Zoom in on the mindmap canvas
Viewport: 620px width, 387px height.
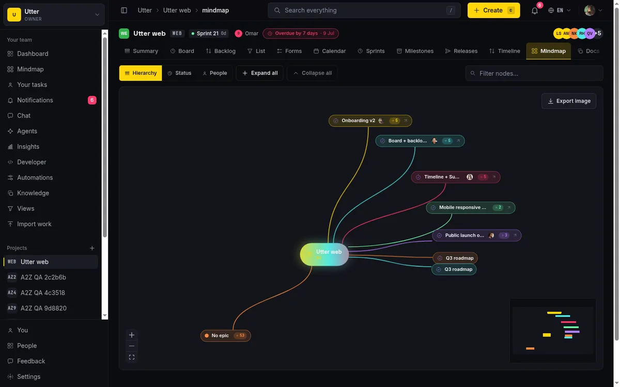[132, 335]
